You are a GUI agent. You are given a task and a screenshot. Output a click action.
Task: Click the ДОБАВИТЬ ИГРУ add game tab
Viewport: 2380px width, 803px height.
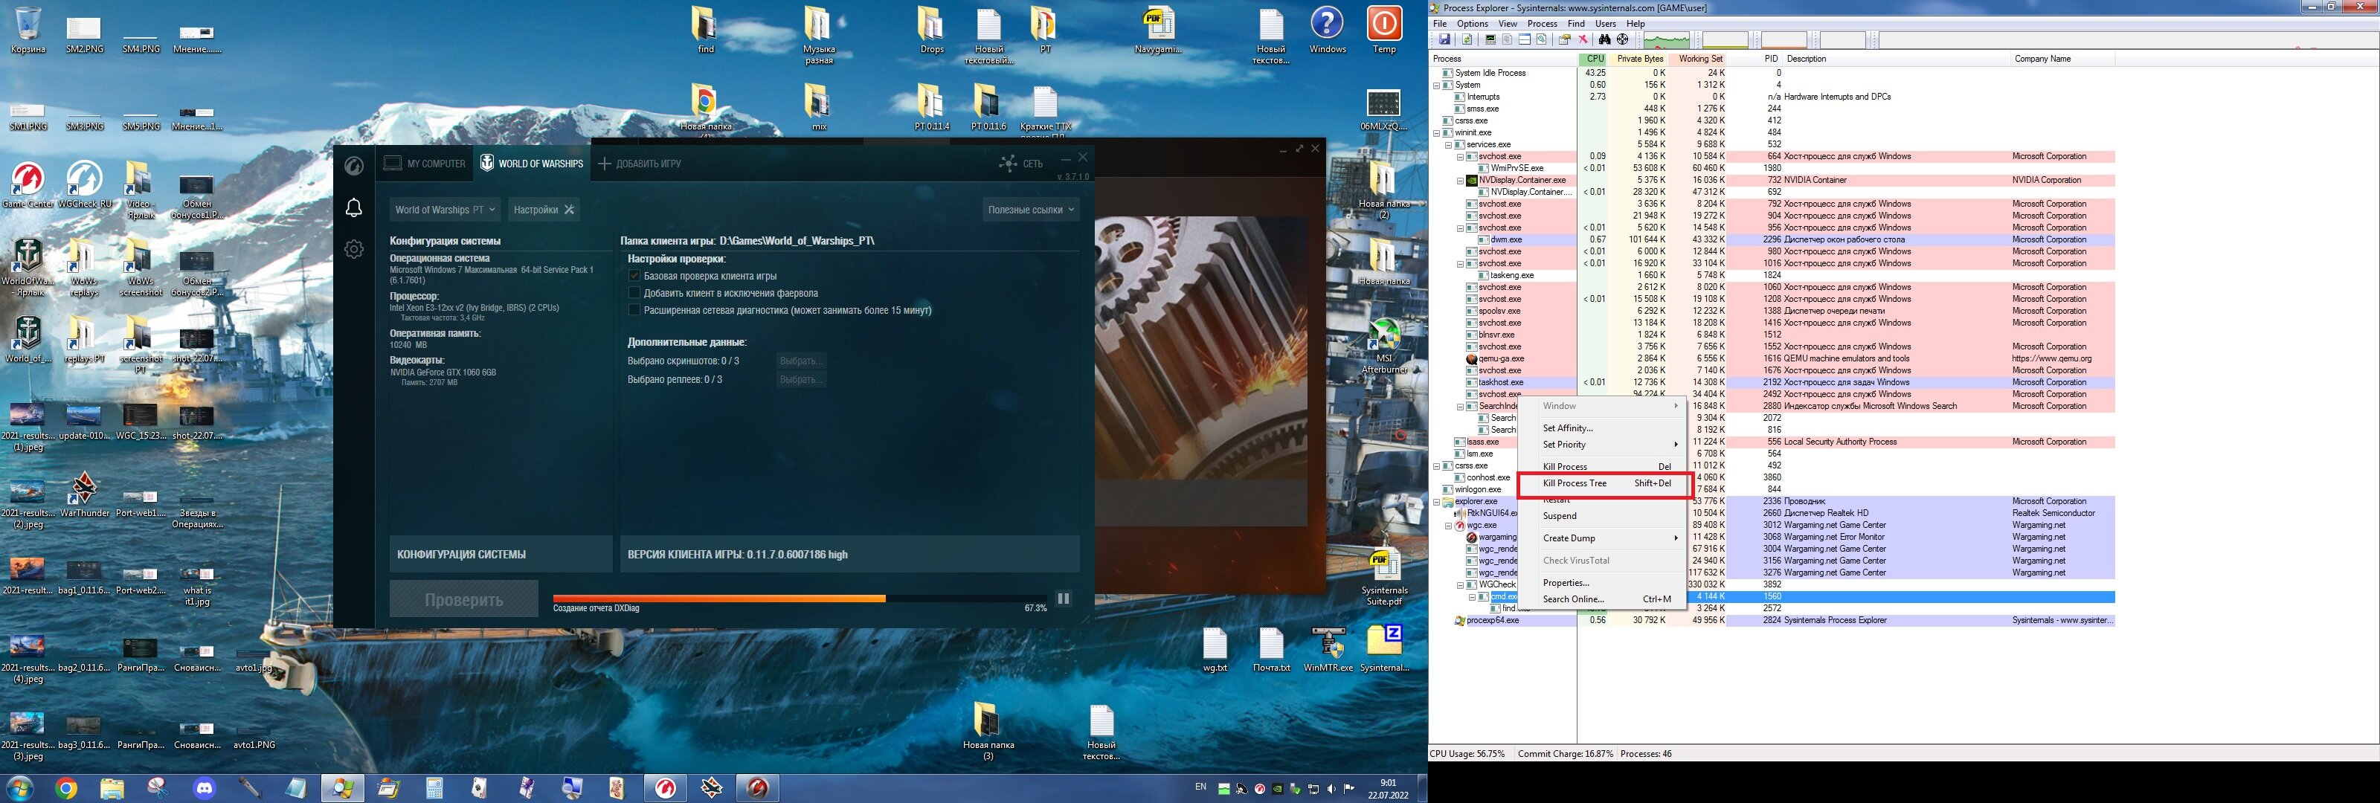point(640,164)
